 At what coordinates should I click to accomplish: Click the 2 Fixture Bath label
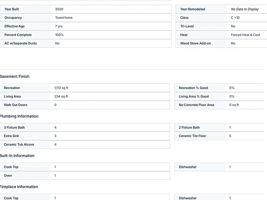(x=189, y=127)
